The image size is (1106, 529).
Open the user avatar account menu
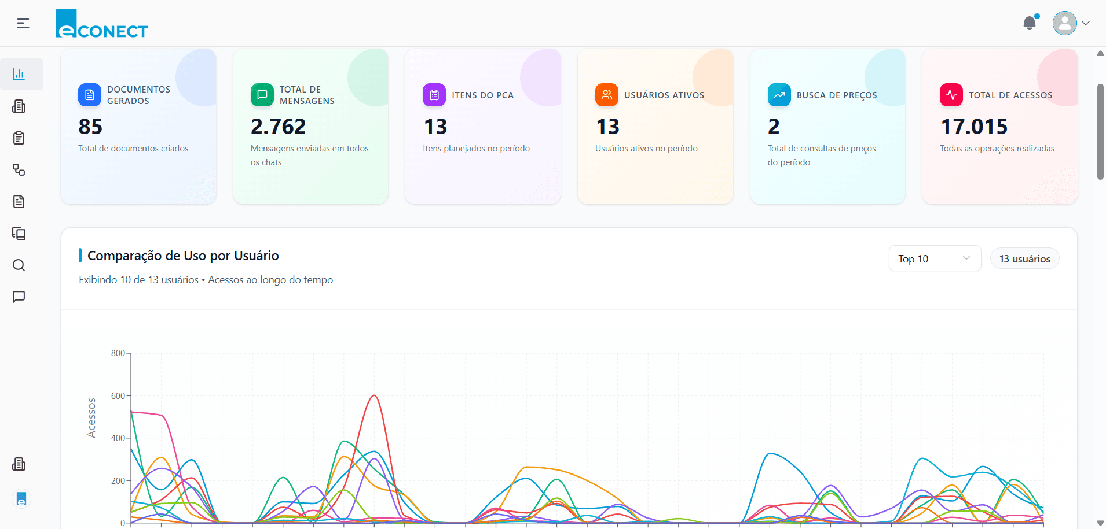[1064, 24]
